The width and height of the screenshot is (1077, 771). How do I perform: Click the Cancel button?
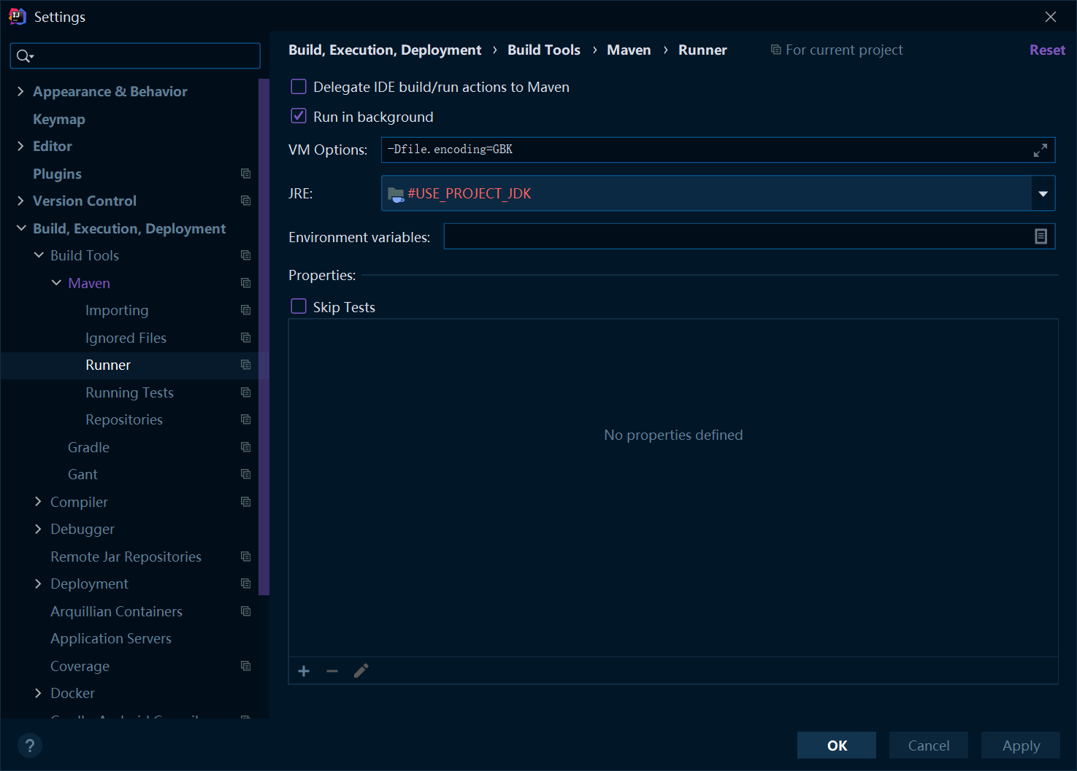point(929,745)
